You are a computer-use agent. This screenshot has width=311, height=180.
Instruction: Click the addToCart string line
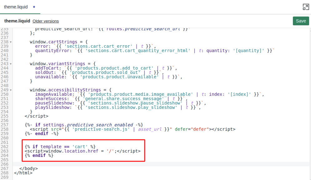106,68
